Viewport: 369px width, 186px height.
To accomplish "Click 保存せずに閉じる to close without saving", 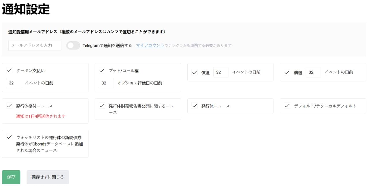I will pos(48,177).
